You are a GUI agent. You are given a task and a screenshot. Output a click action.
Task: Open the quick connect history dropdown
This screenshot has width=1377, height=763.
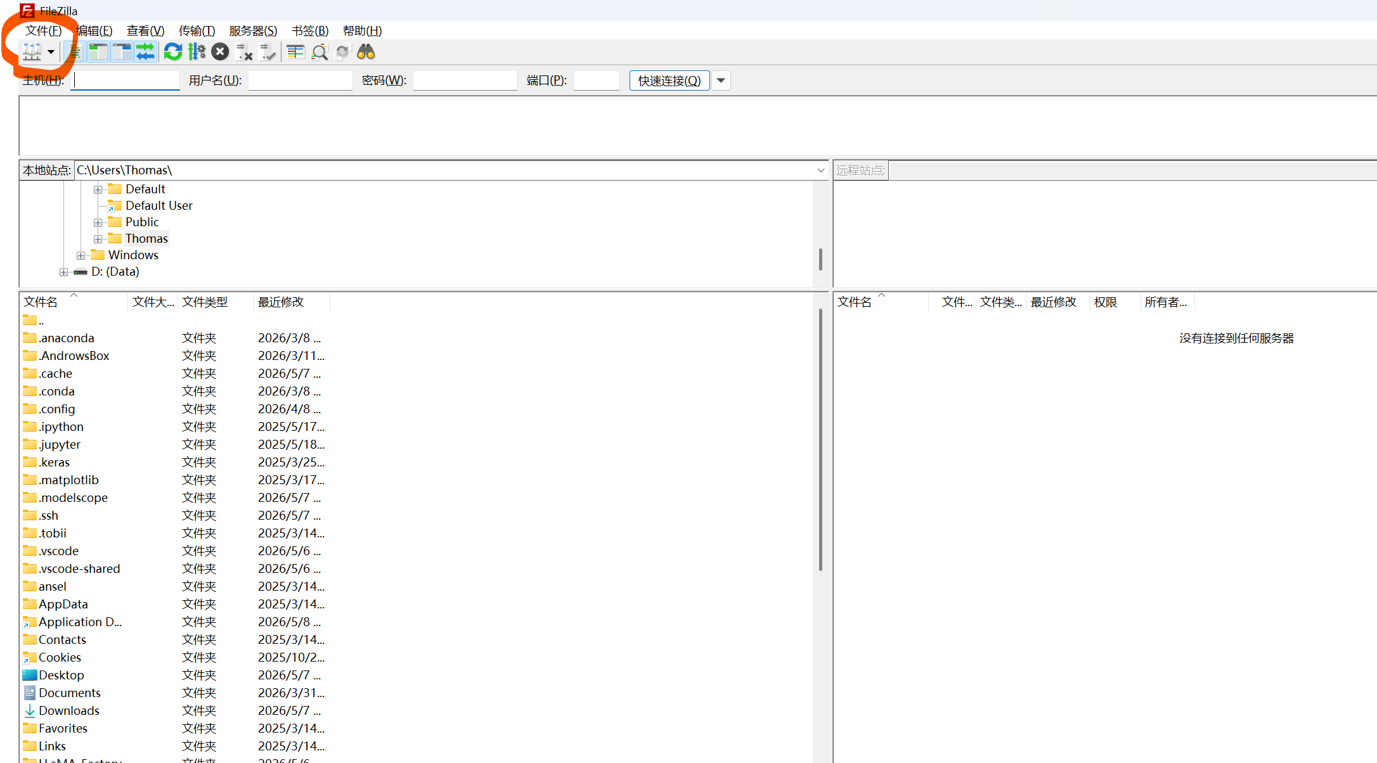pyautogui.click(x=721, y=80)
